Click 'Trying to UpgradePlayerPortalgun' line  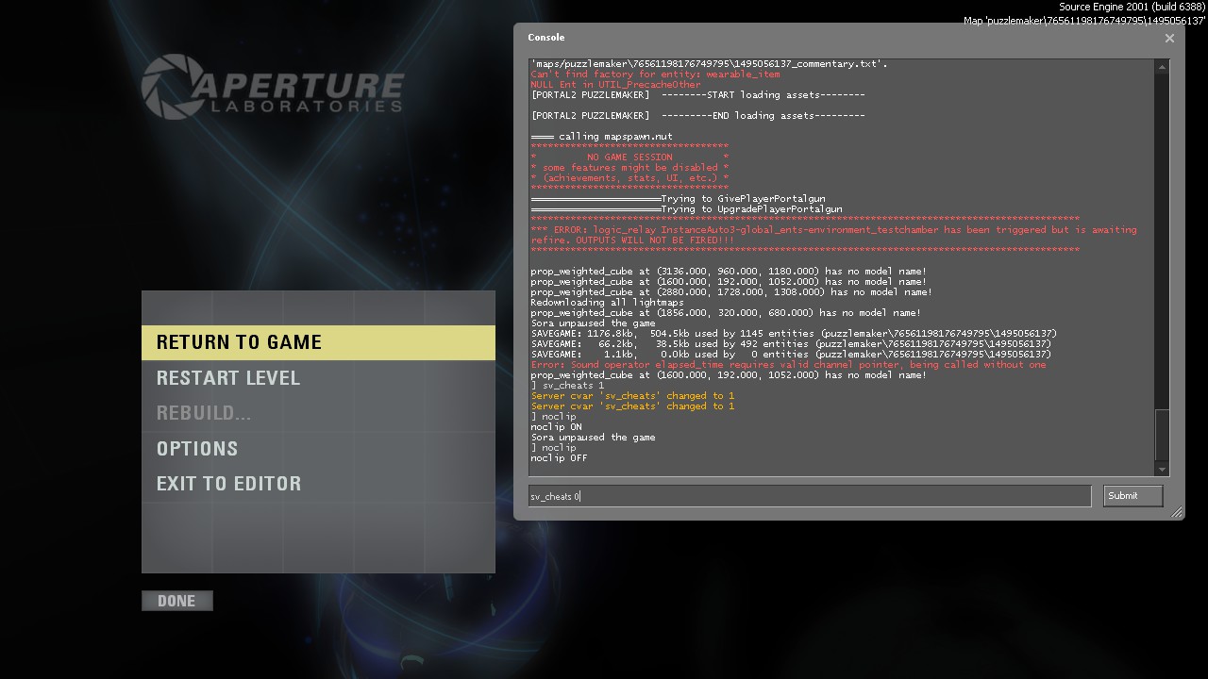tap(686, 209)
